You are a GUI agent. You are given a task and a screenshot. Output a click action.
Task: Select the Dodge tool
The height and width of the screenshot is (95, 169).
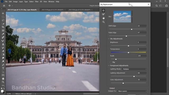click(3, 61)
